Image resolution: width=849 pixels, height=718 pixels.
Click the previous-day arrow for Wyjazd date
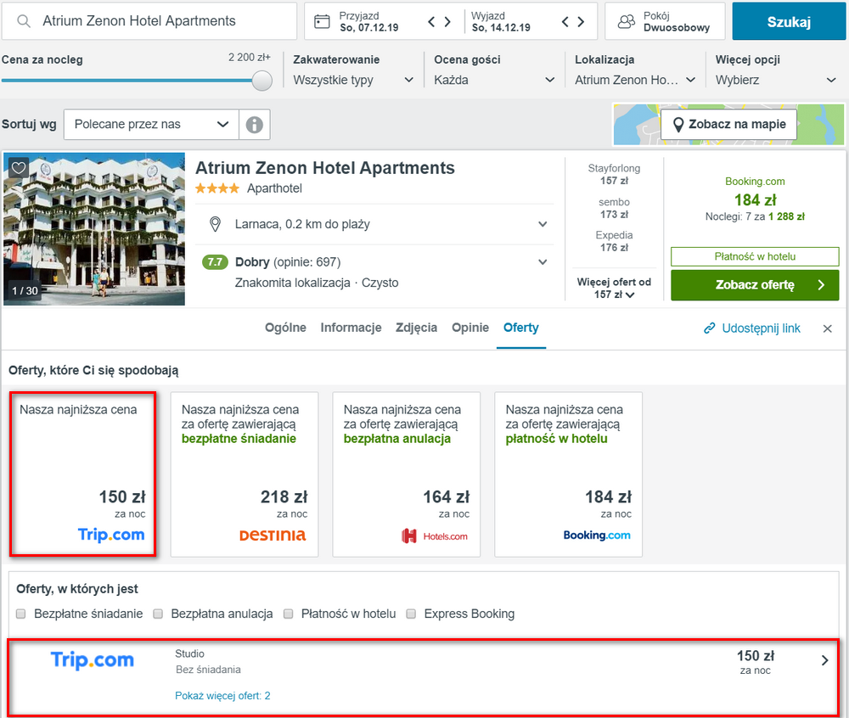[565, 22]
